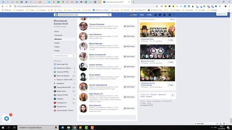The height and width of the screenshot is (130, 232).
Task: Open Краснодар Life shortcut
Action: pyautogui.click(x=62, y=64)
